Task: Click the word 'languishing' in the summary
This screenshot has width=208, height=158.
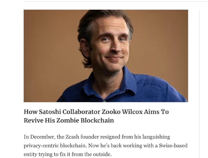Action: pos(156,137)
